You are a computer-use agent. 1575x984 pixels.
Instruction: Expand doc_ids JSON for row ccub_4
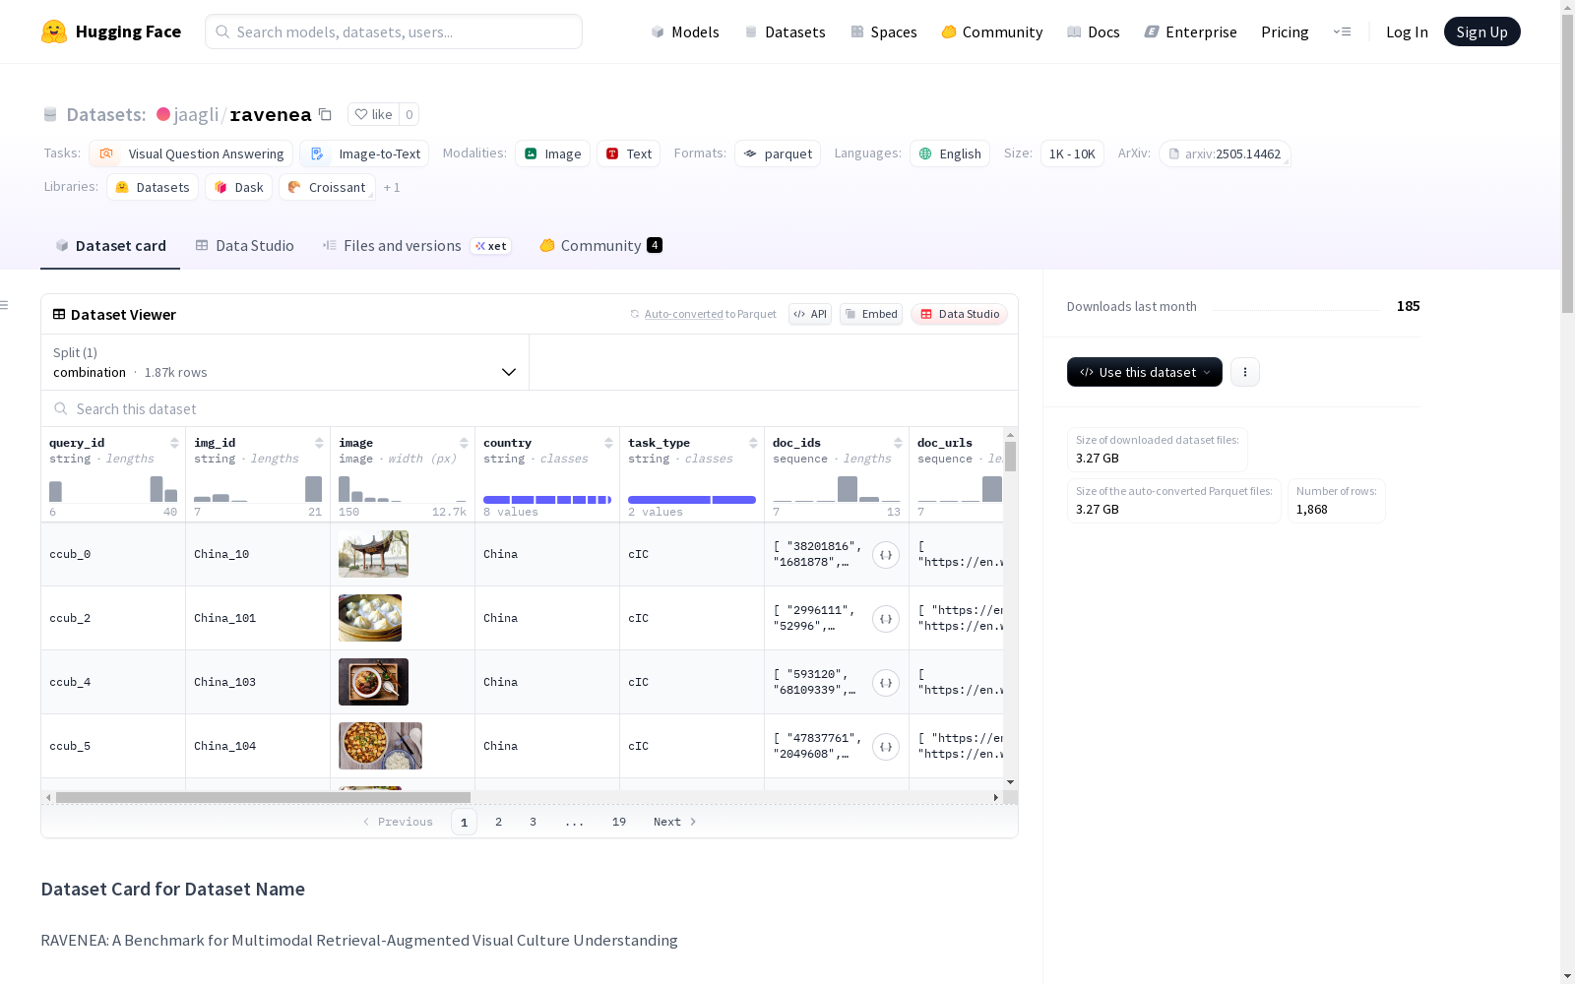[886, 683]
